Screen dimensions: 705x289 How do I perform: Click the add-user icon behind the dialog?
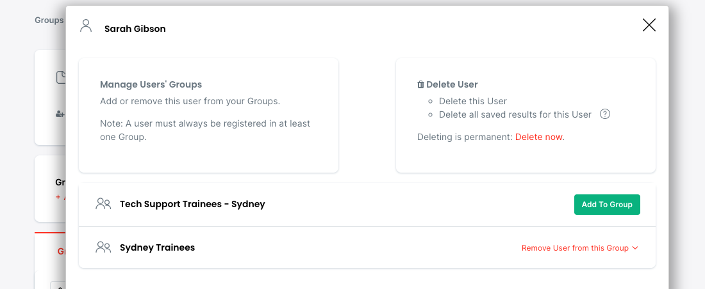[60, 114]
